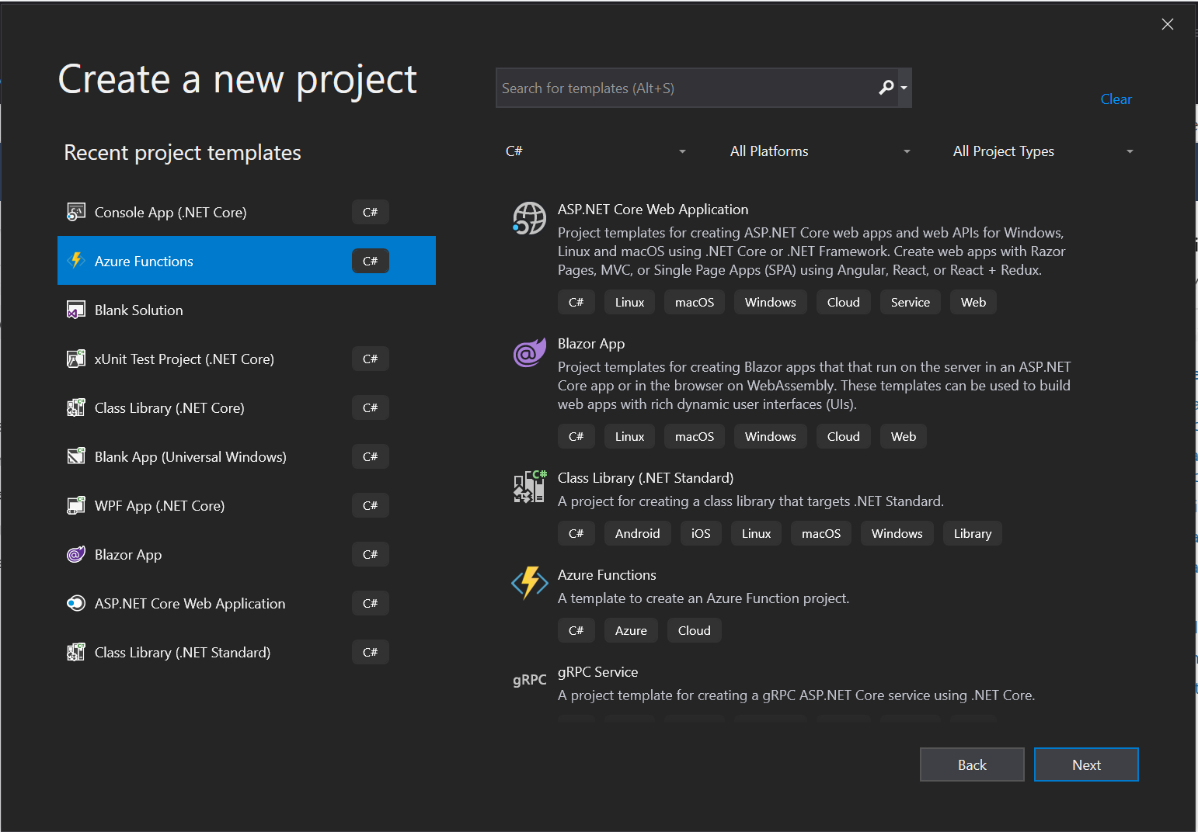Click the Cloud tag under Azure Functions
The height and width of the screenshot is (832, 1198).
click(694, 630)
